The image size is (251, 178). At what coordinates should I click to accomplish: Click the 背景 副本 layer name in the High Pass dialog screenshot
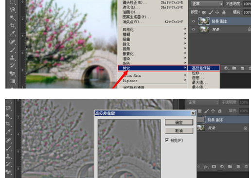215,120
